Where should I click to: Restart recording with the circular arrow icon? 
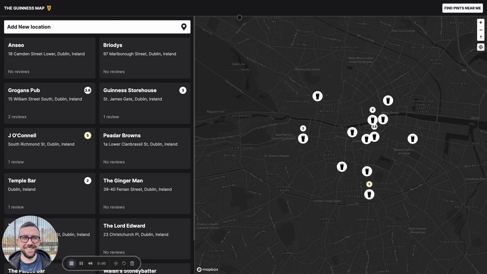click(x=124, y=263)
